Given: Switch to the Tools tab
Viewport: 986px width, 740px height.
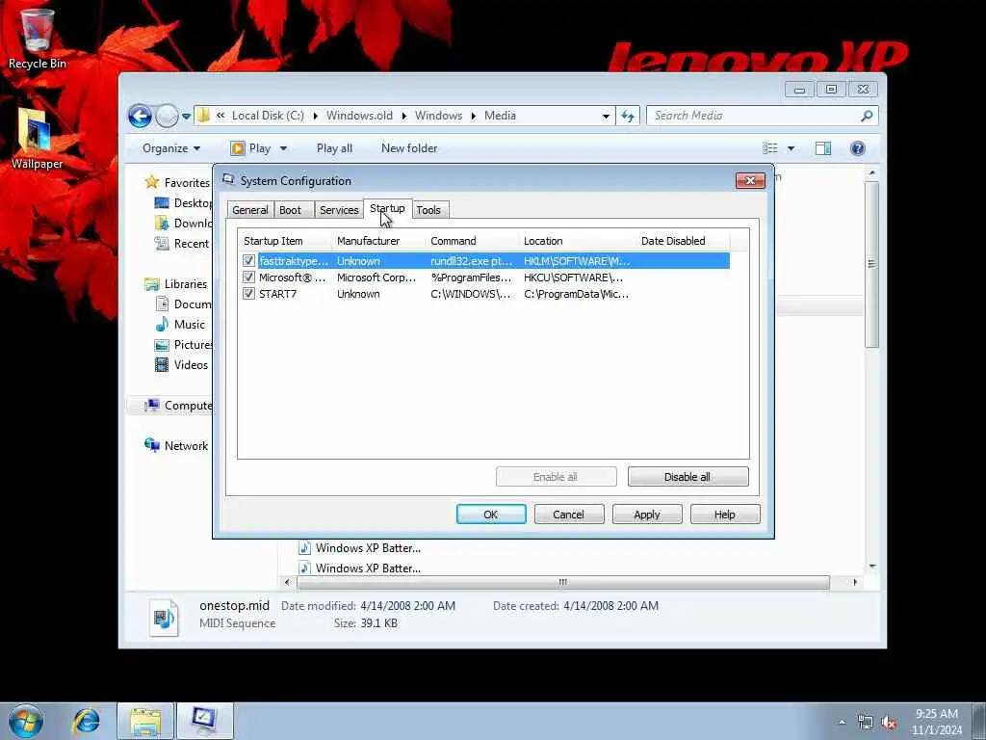Looking at the screenshot, I should [428, 210].
